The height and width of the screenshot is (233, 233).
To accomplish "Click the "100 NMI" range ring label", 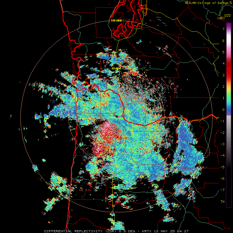I will point(116,20).
